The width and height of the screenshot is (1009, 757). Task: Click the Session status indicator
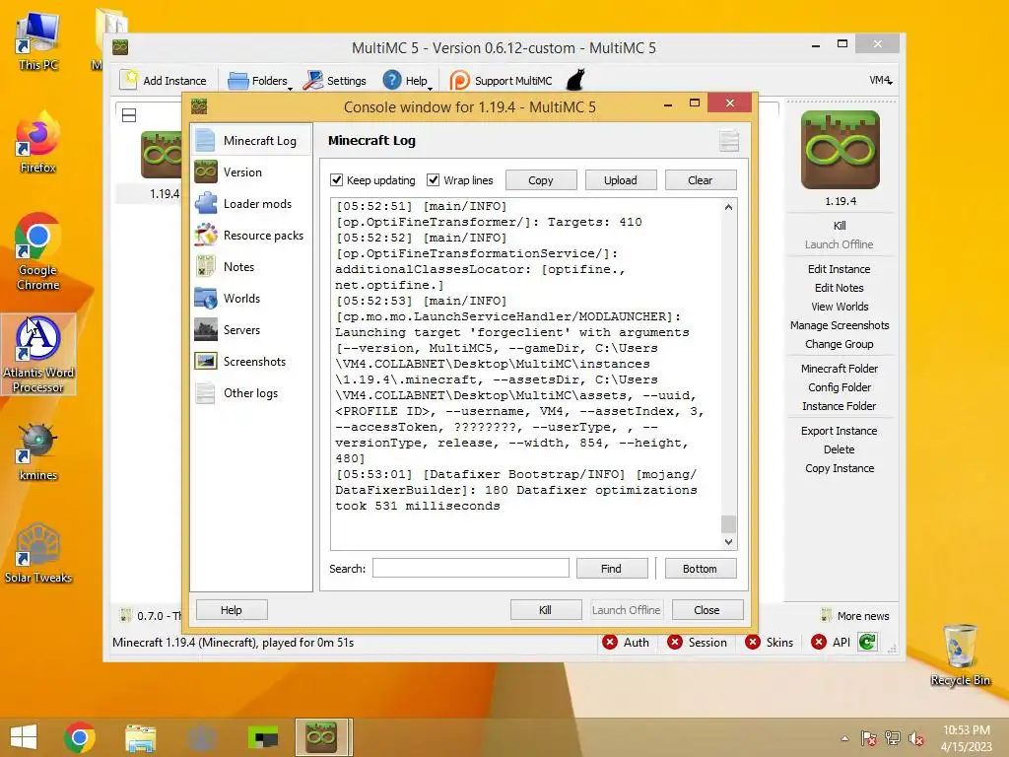pos(697,643)
